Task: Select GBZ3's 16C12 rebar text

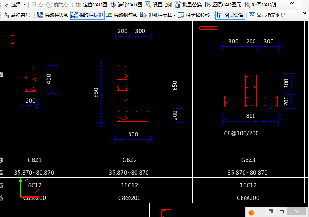Action: click(x=248, y=185)
